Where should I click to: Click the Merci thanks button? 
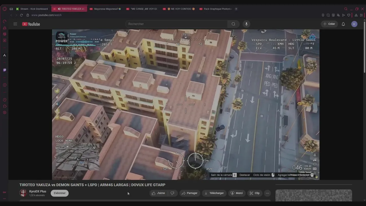[x=236, y=193]
